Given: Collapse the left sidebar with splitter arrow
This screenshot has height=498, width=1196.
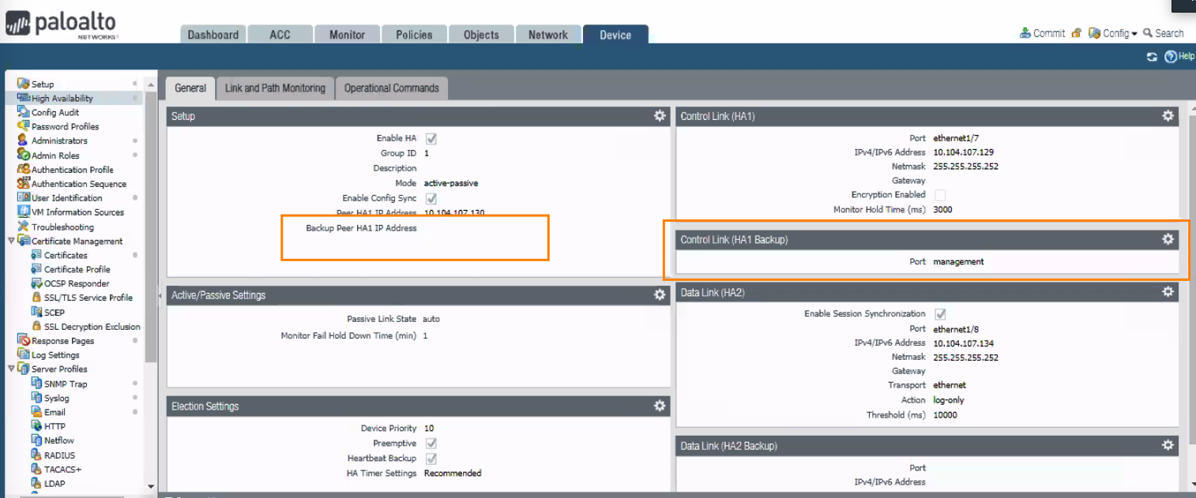Looking at the screenshot, I should click(x=160, y=295).
